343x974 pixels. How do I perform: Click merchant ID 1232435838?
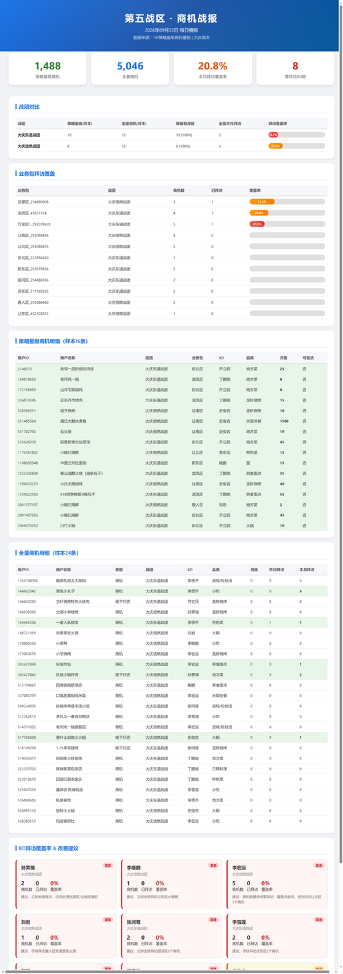tap(28, 473)
